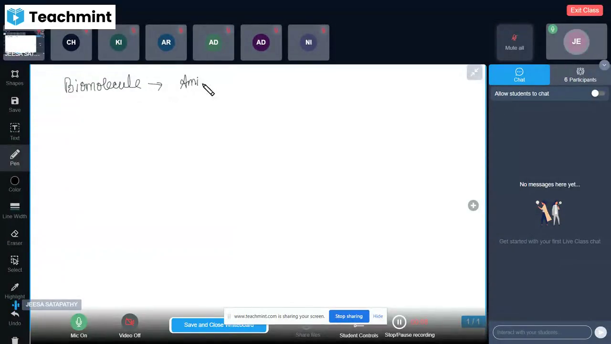The width and height of the screenshot is (611, 344).
Task: Select the Pen tool
Action: pyautogui.click(x=15, y=158)
